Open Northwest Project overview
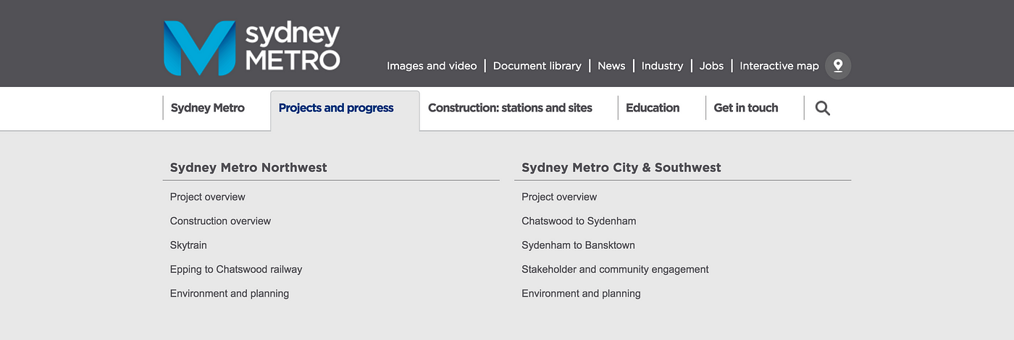This screenshot has width=1014, height=340. point(208,197)
